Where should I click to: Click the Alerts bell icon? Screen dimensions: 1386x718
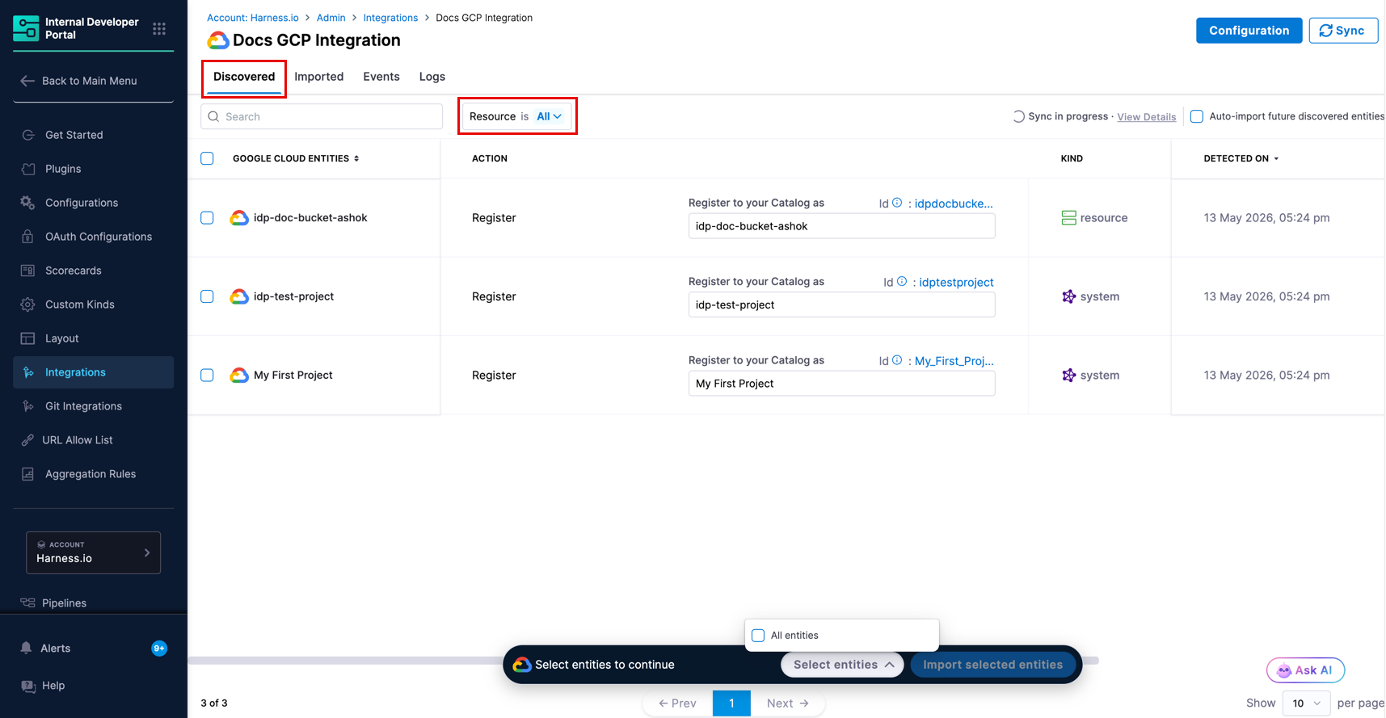point(26,649)
